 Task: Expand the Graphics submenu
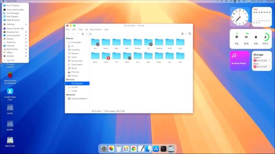[15, 42]
